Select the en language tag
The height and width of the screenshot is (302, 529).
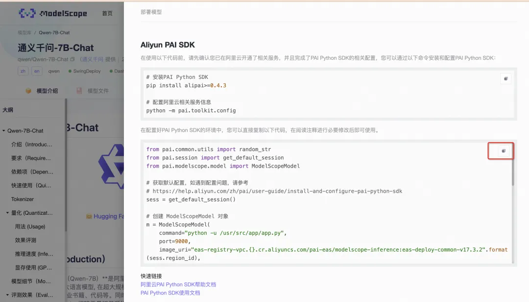pos(37,71)
